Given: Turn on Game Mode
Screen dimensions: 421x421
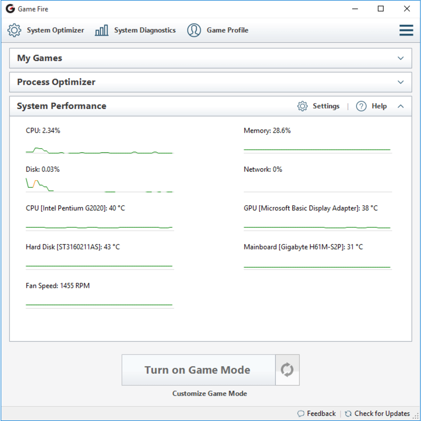Looking at the screenshot, I should coord(198,370).
